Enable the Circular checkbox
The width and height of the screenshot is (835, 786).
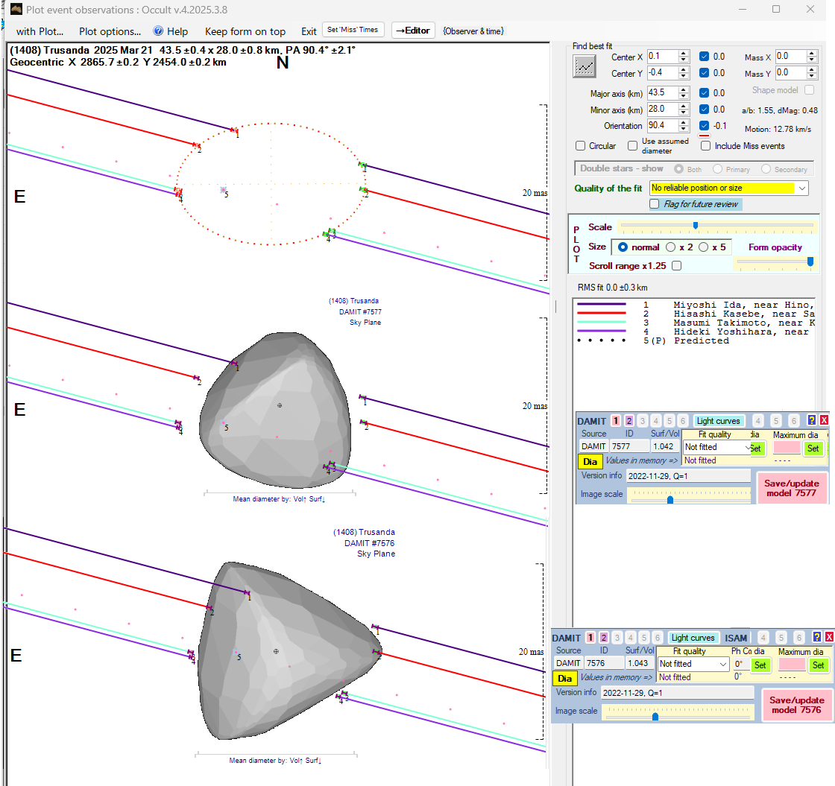point(581,146)
